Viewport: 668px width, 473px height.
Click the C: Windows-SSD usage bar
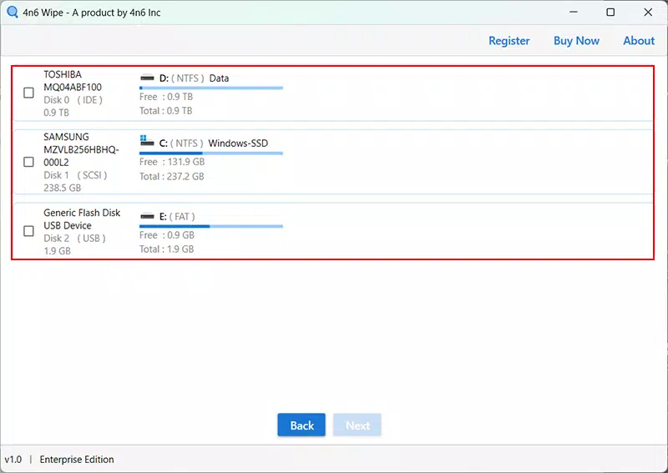(x=211, y=153)
